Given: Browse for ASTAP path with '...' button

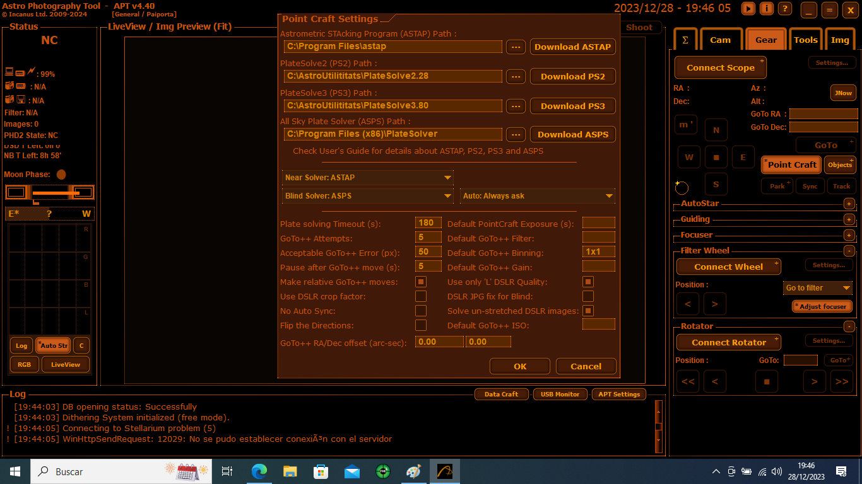Looking at the screenshot, I should click(x=516, y=47).
